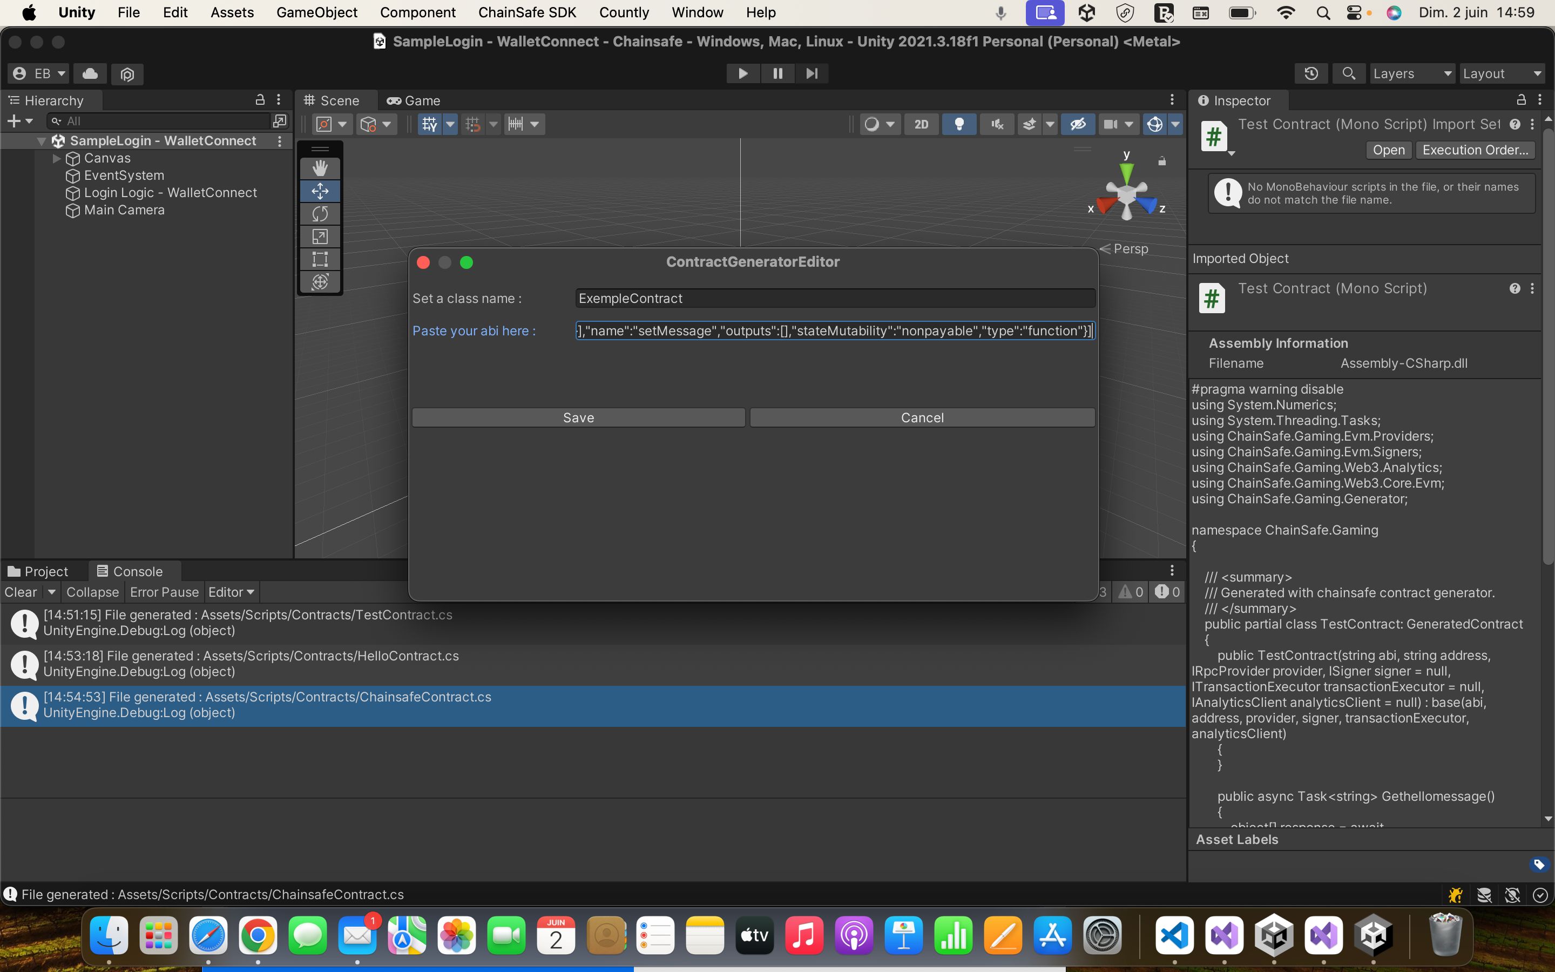Toggle 2D view mode in Scene
Viewport: 1555px width, 972px height.
click(922, 124)
